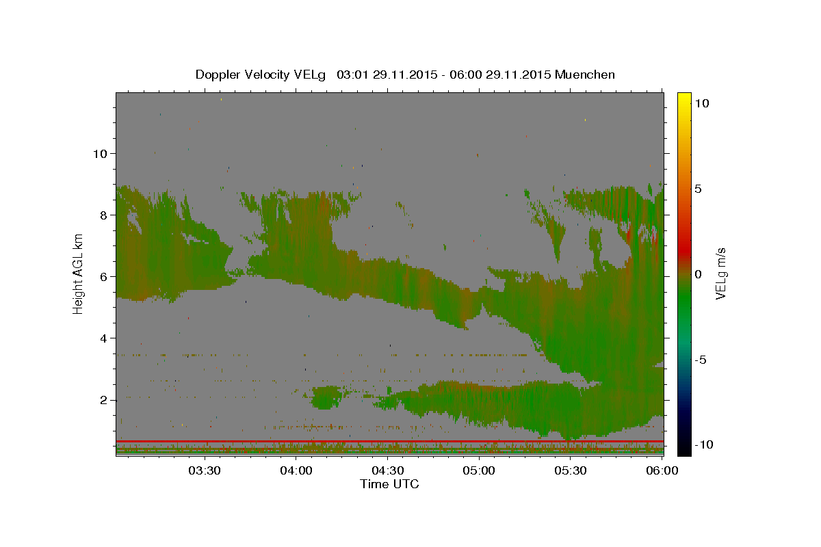This screenshot has height=547, width=821.
Task: Click the black bottom of the colorbar
Action: coord(683,448)
